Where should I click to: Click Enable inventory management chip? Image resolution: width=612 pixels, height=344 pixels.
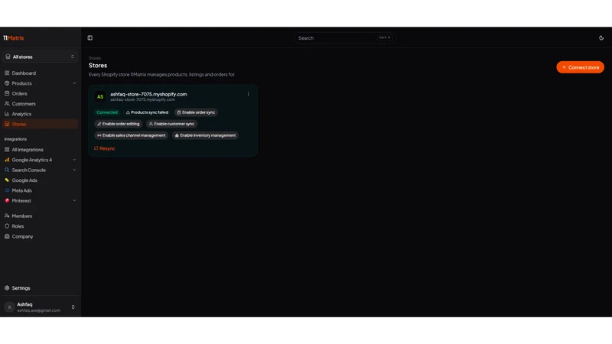click(x=205, y=135)
